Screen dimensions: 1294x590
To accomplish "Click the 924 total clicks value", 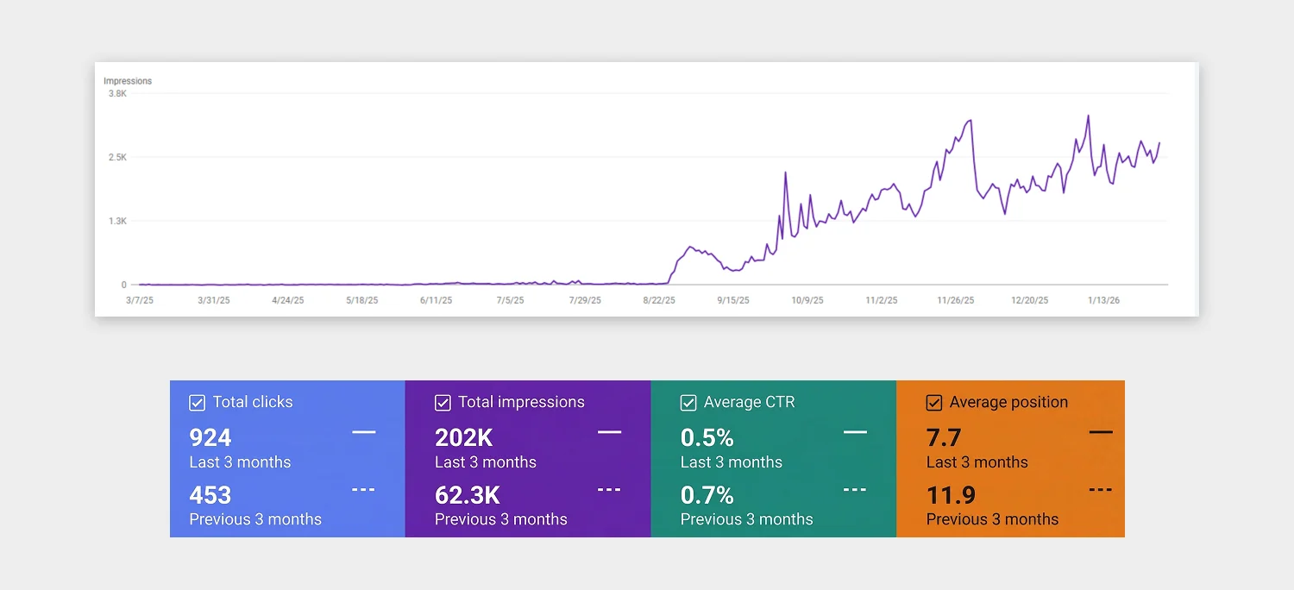I will pyautogui.click(x=210, y=438).
